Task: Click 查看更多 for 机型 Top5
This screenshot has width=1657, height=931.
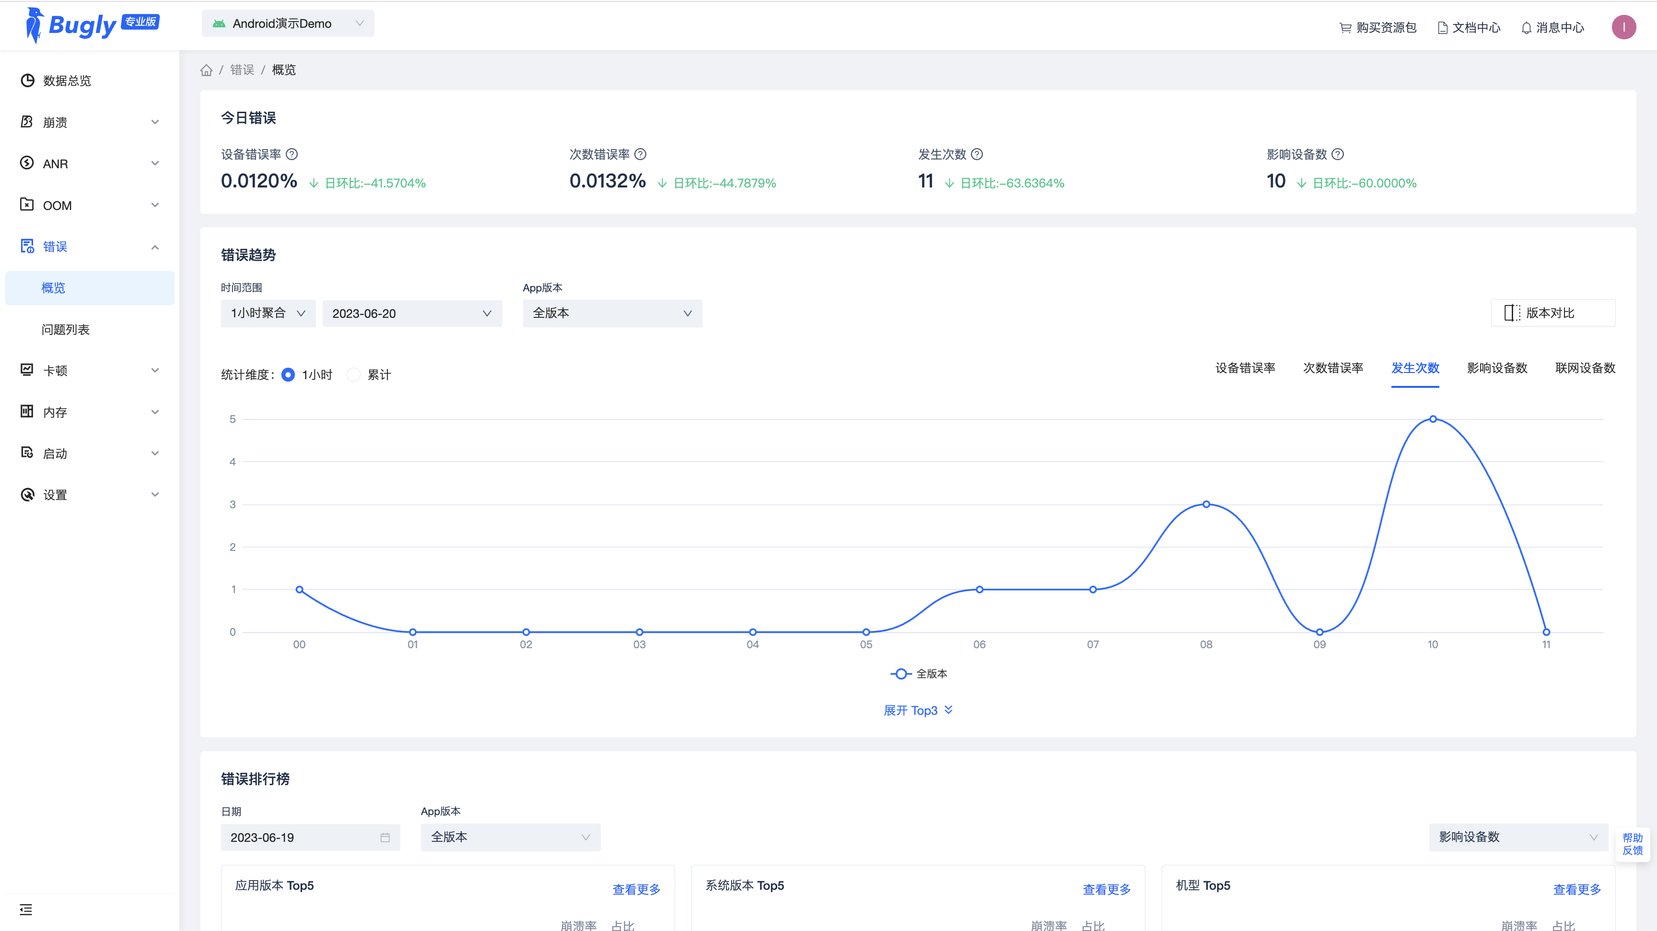Action: (1577, 889)
